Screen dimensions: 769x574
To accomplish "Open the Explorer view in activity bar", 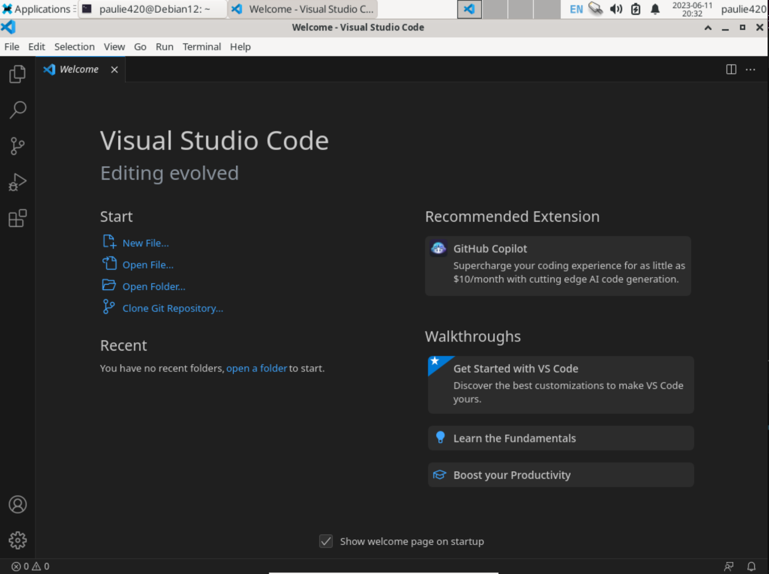I will click(x=18, y=74).
